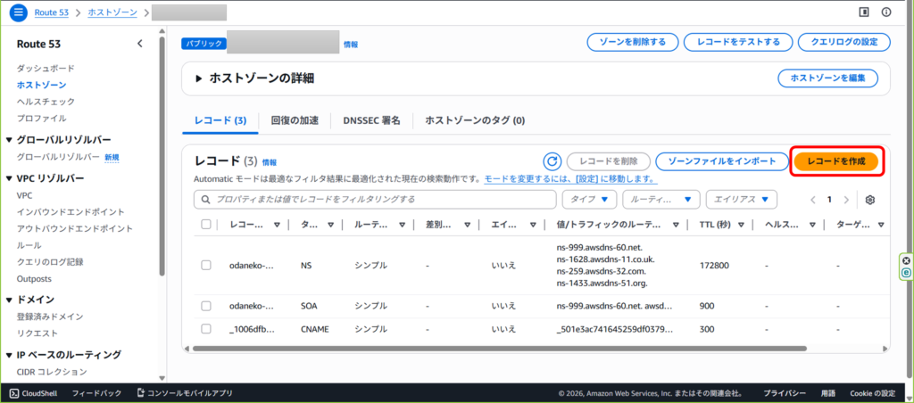Collapse the Route 53 sidebar arrow
The width and height of the screenshot is (914, 403).
pos(139,44)
